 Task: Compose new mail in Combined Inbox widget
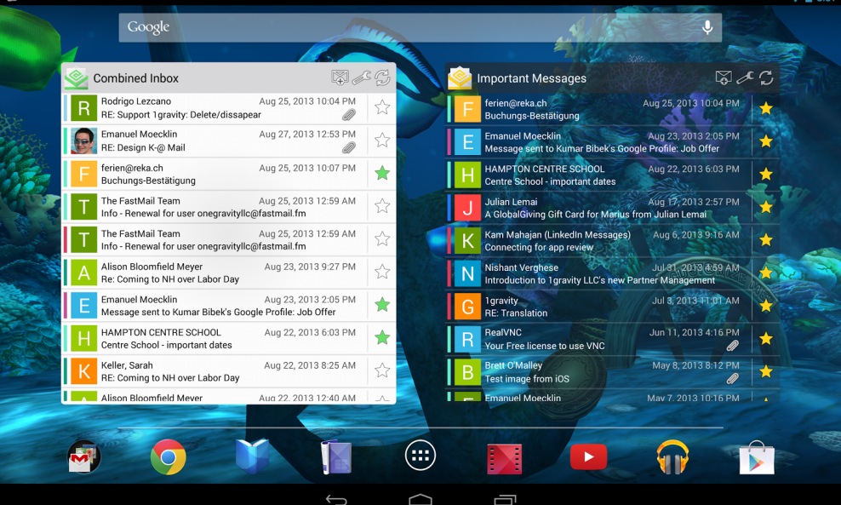click(x=340, y=77)
